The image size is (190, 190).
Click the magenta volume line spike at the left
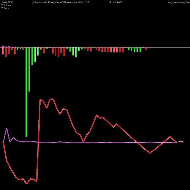(7, 128)
